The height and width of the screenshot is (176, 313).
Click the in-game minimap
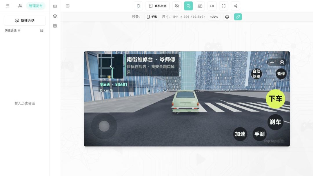point(111,66)
